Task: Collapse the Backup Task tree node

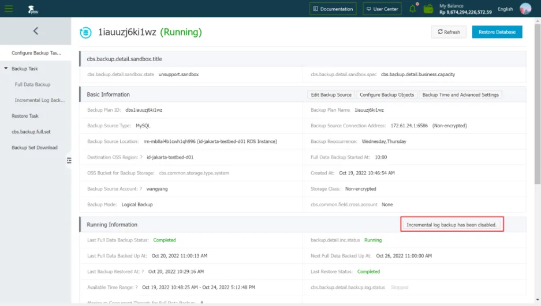Action: coord(6,69)
